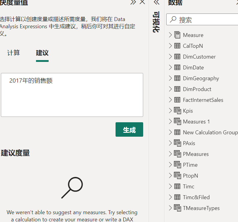Expand the DimGeography table node
The image size is (238, 222).
pos(170,78)
